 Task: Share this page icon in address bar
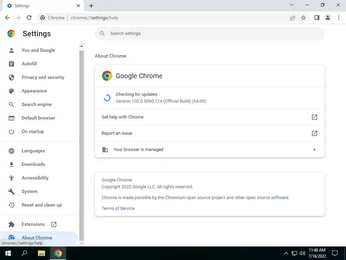(x=293, y=18)
